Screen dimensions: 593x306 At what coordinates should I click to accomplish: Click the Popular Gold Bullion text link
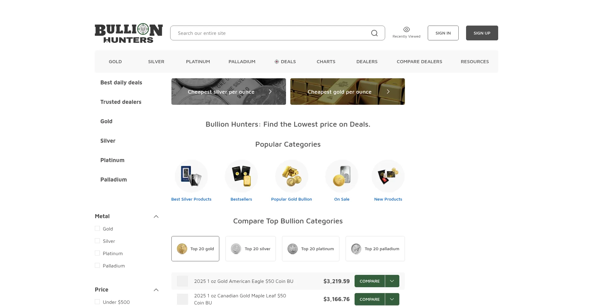pyautogui.click(x=292, y=199)
